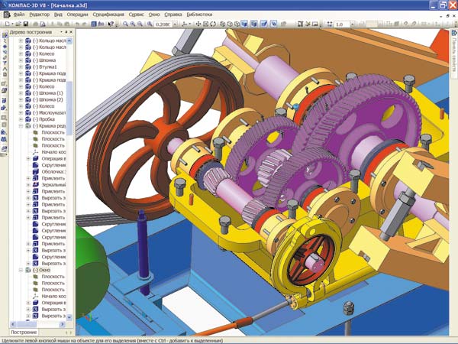Click the Втулка1 part icon in tree
The image size is (458, 344).
point(27,67)
